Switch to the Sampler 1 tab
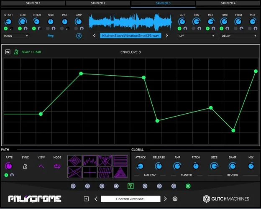Screen dimensions: 261x209 click(x=33, y=3)
